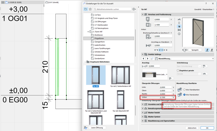Screen dimensions: 217x131
Task: Collapse the Vorschau und Positionierung section
Action: pyautogui.click(x=143, y=14)
